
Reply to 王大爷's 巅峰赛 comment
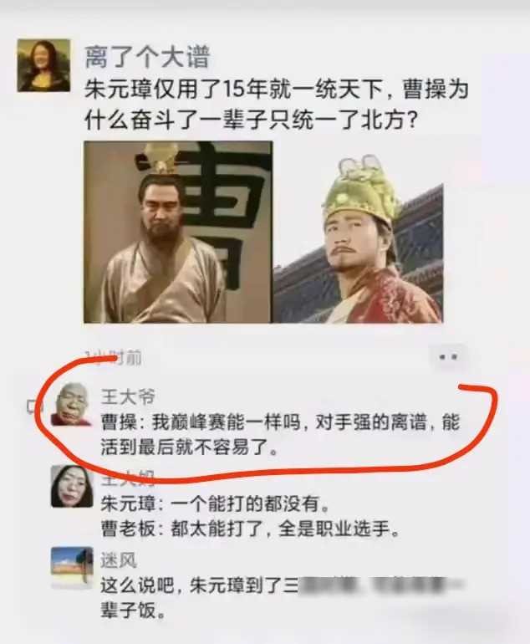pyautogui.click(x=280, y=435)
